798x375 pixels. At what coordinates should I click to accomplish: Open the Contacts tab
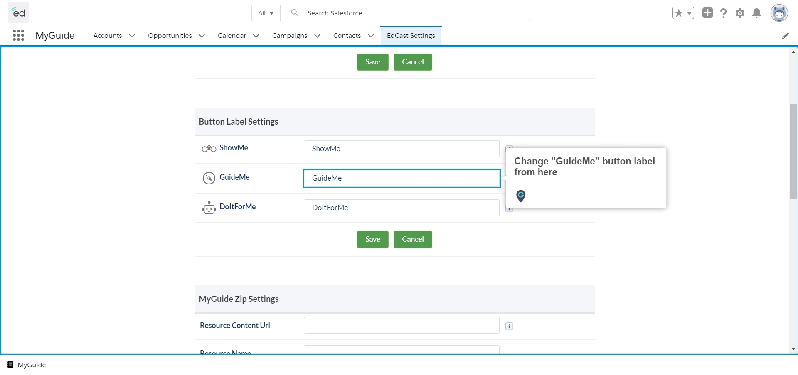[x=347, y=36]
